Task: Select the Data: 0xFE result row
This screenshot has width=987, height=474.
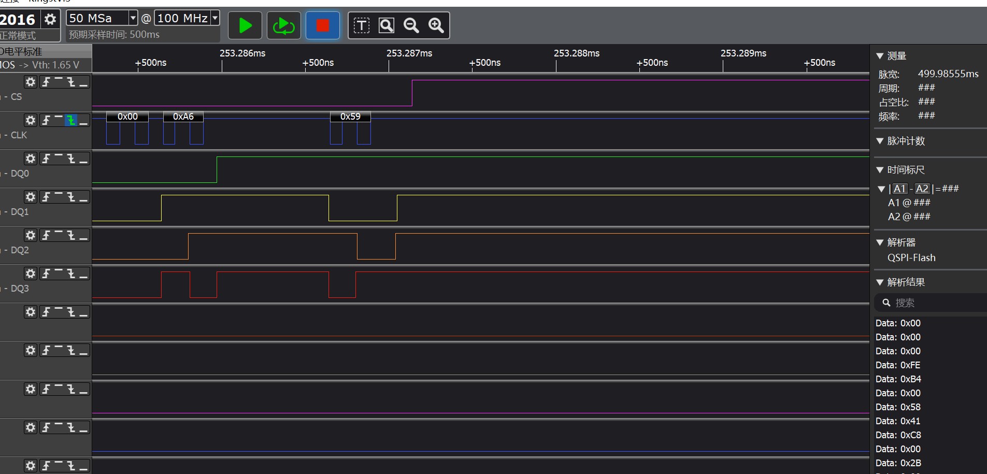Action: tap(898, 365)
